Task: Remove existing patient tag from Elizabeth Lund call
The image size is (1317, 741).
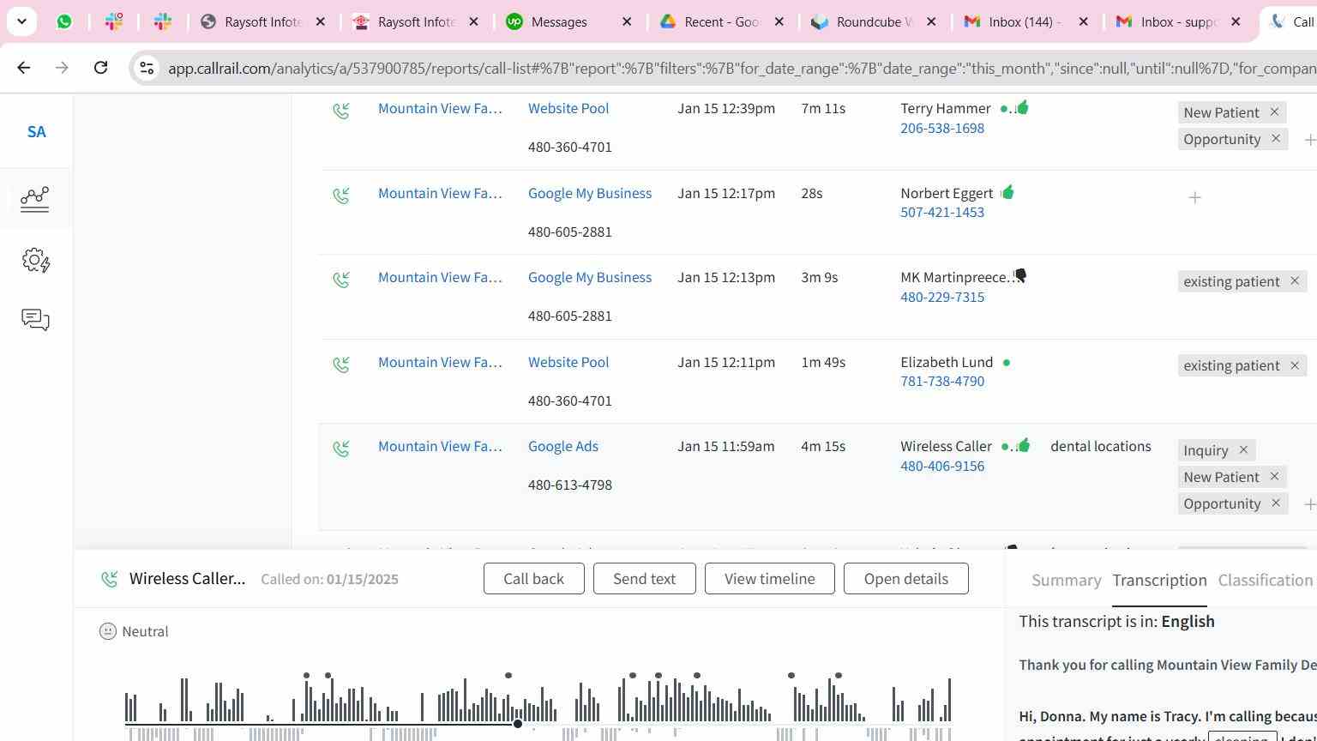Action: click(1295, 365)
